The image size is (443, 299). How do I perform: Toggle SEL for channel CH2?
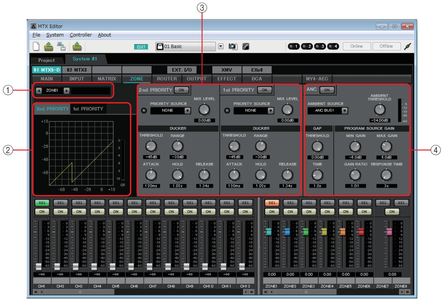[61, 203]
